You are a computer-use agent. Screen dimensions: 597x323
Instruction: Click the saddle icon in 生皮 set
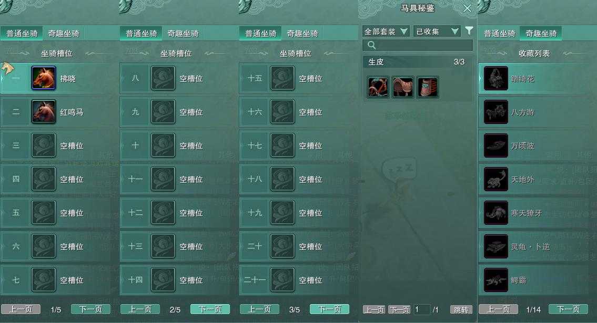(x=403, y=87)
